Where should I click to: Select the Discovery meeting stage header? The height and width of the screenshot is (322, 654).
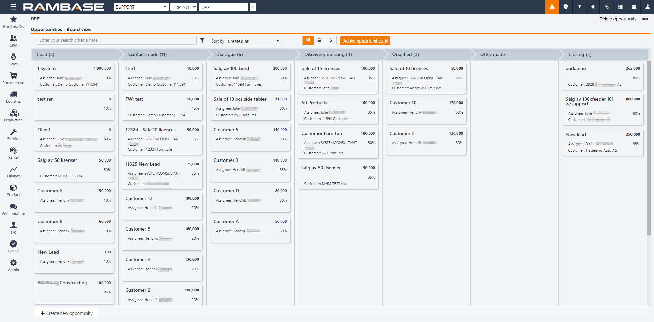328,54
